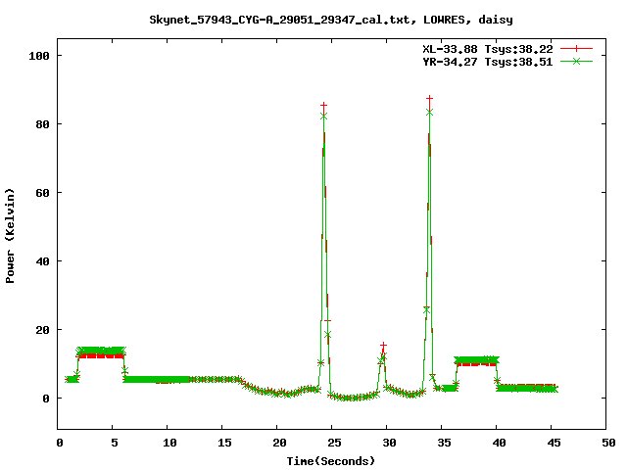Click the x-axis tick label 15

pyautogui.click(x=224, y=443)
